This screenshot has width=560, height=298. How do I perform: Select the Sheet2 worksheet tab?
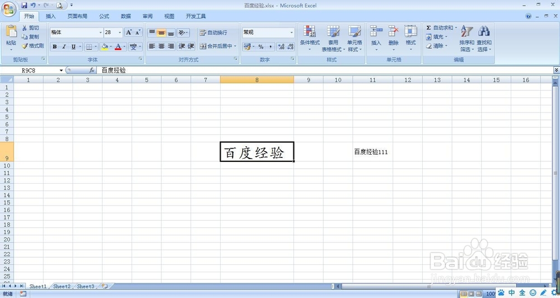point(62,286)
